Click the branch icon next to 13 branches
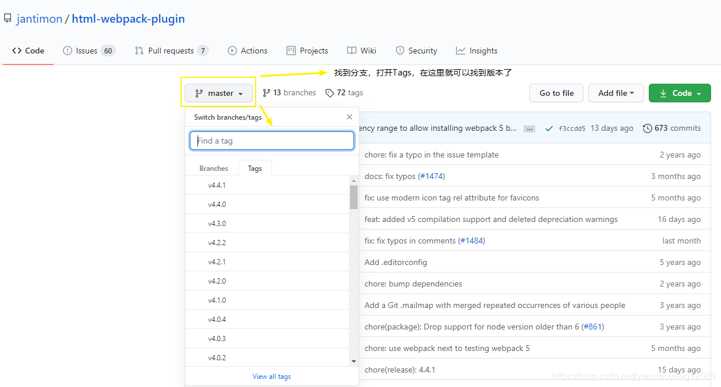Viewport: 721px width, 387px height. [266, 92]
